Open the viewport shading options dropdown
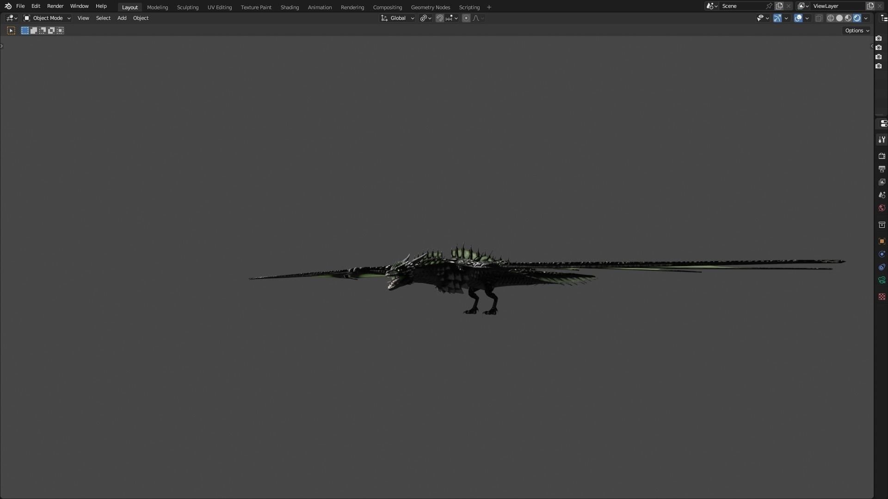This screenshot has width=888, height=499. pos(866,18)
